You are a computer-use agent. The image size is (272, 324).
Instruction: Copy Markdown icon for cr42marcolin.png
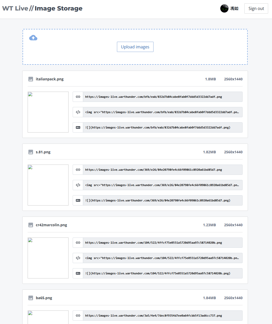78,273
